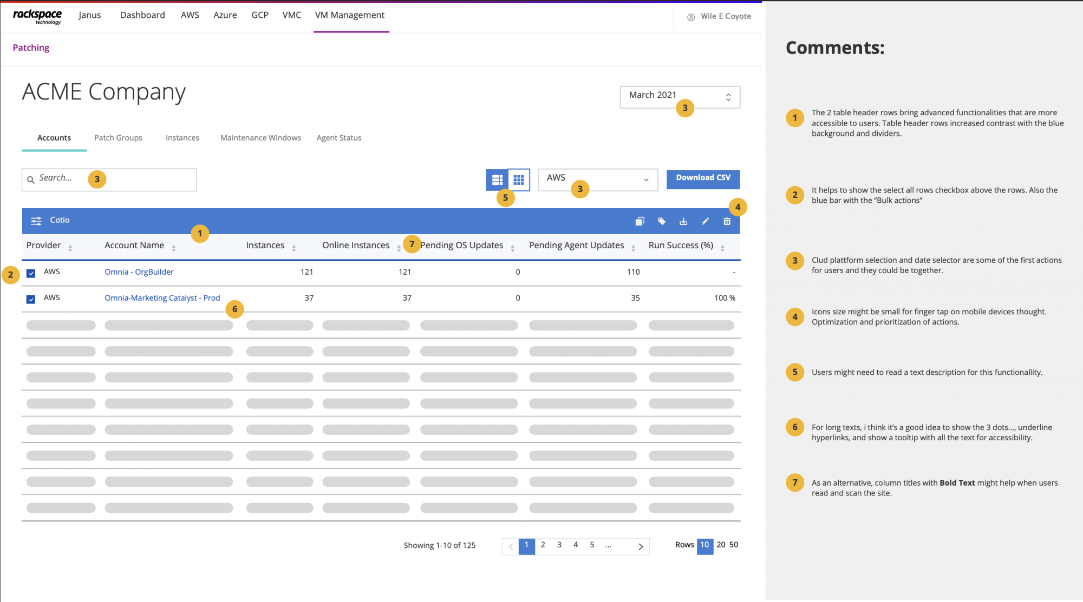Open the Patch Groups tab

(118, 138)
